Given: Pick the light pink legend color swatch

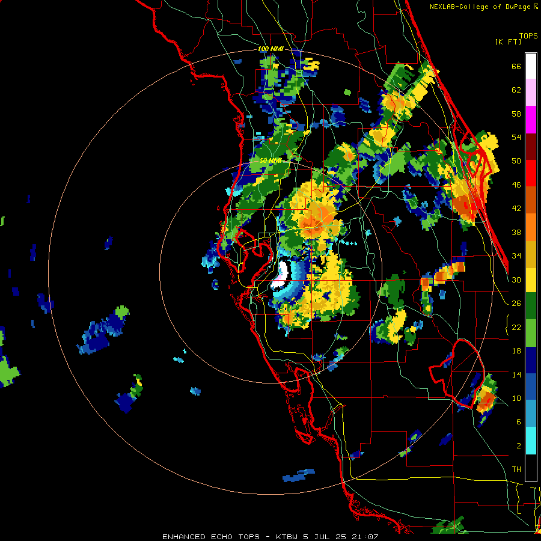Looking at the screenshot, I should tap(531, 92).
